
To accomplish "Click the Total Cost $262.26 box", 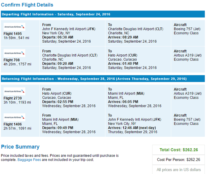I will [178, 150].
